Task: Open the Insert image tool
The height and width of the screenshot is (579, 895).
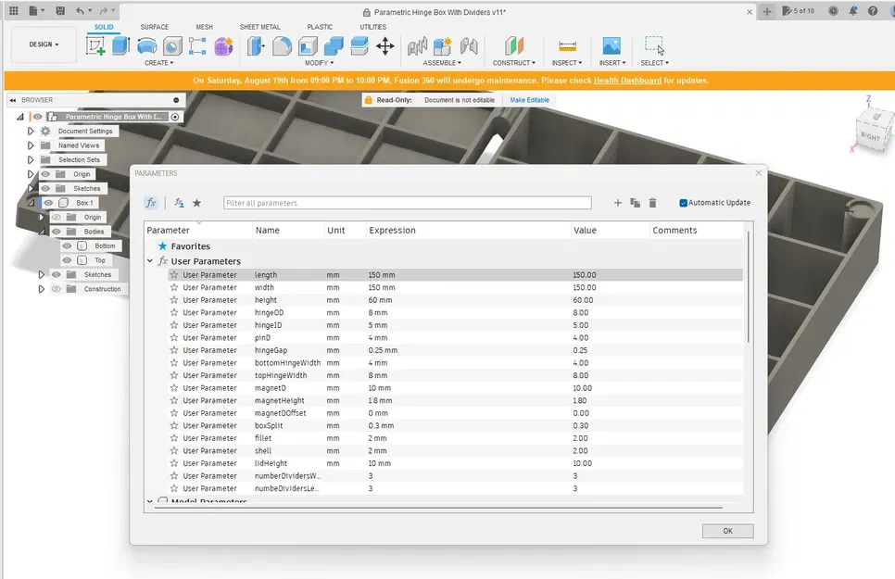Action: [x=611, y=45]
